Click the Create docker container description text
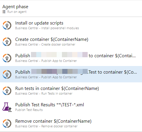The height and width of the screenshot is (132, 142). (x=58, y=44)
